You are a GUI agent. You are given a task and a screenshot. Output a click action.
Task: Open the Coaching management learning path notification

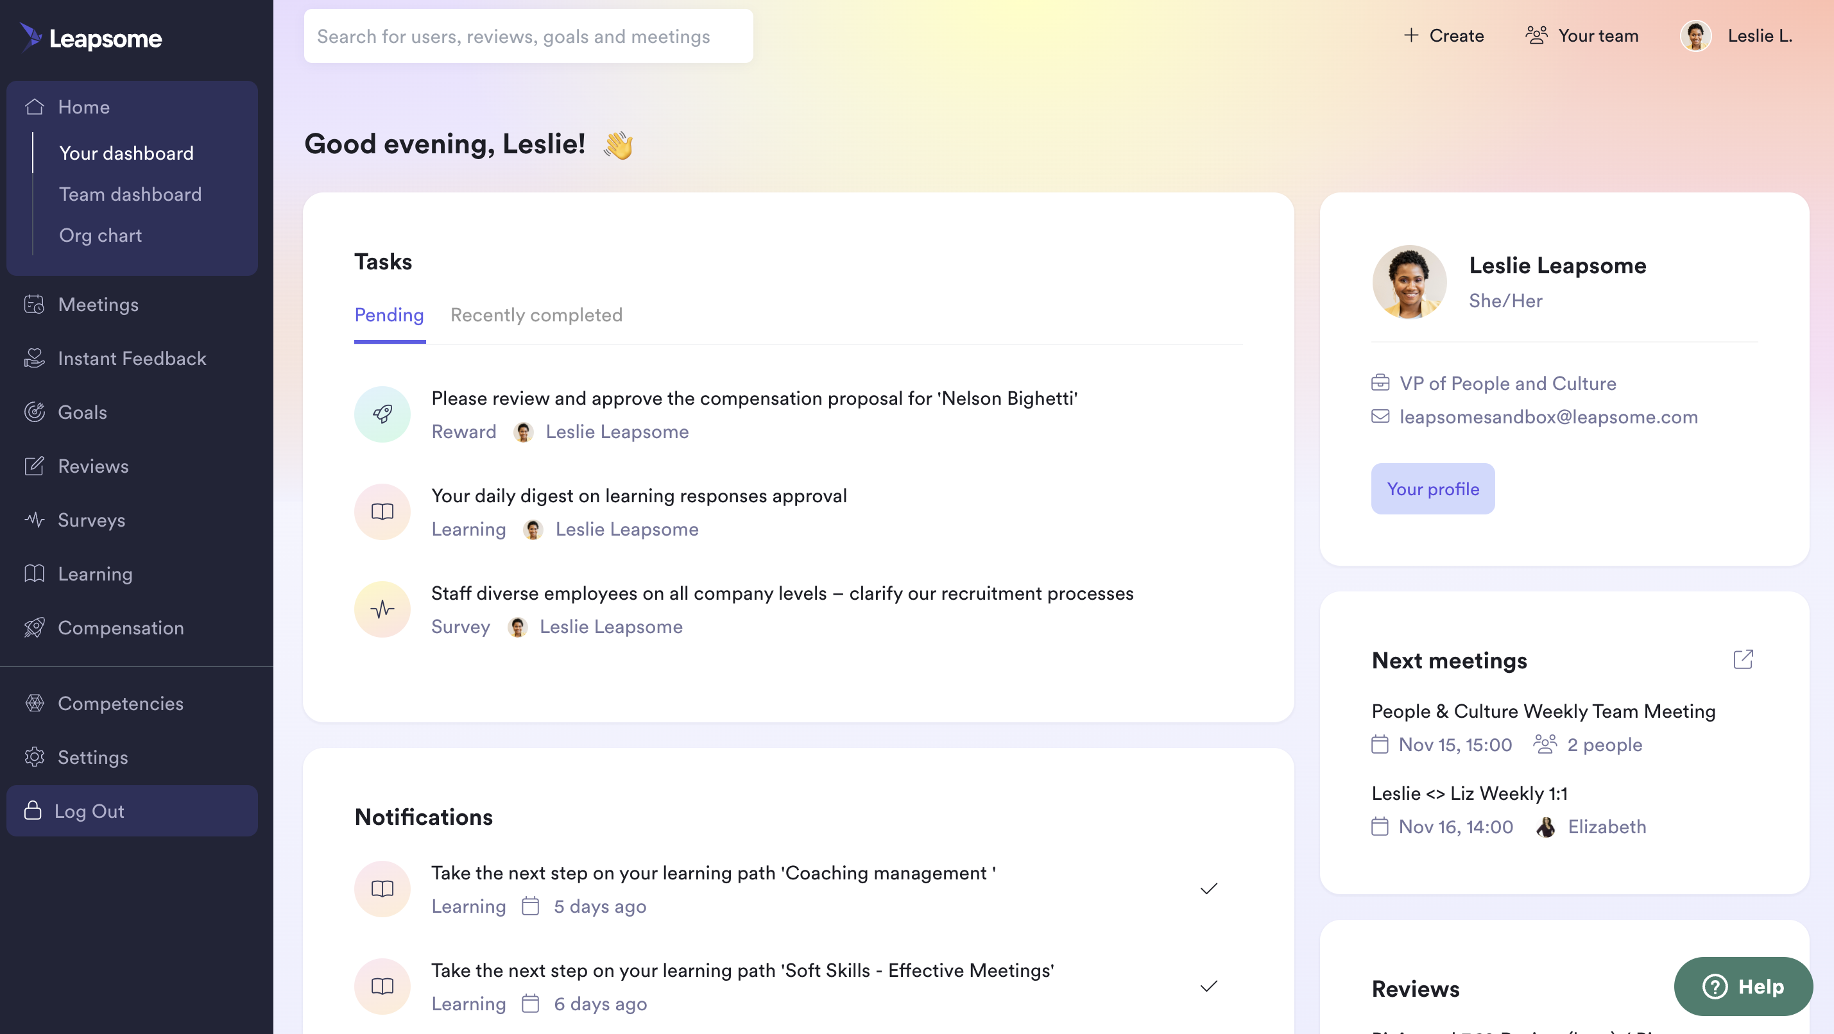tap(714, 872)
